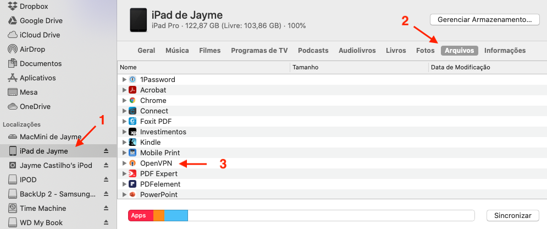Screen dimensions: 547x229
Task: Click the Gerenciar Armazenamento button
Action: click(x=484, y=20)
